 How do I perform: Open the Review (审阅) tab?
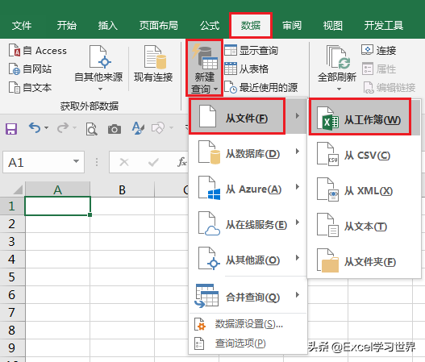click(292, 26)
